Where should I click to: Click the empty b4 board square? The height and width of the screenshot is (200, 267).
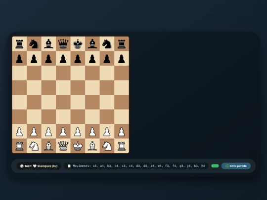34,102
